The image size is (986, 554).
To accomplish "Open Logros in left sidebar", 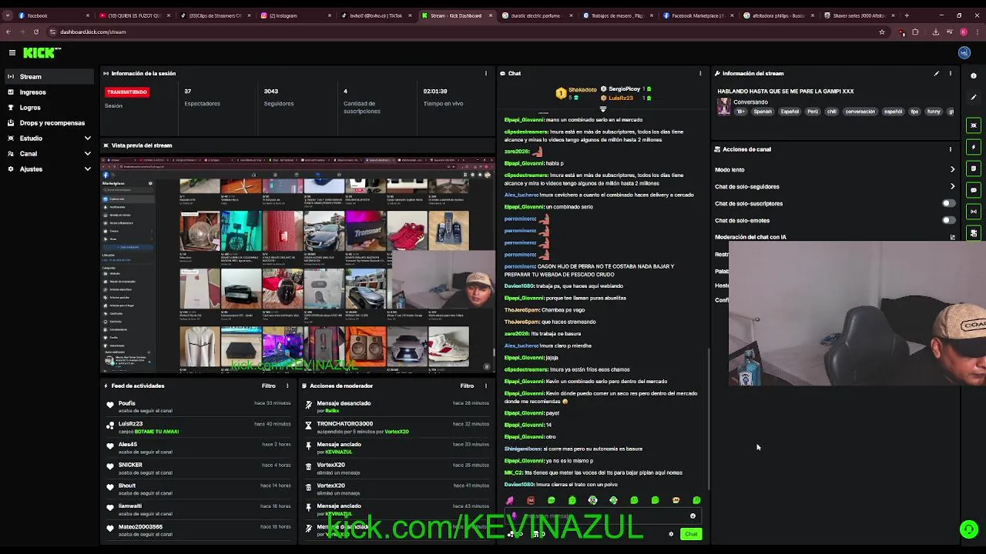I will pos(48,107).
